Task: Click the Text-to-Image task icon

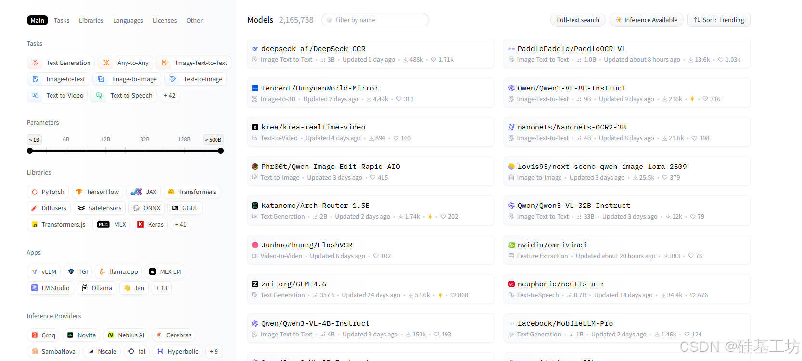Action: [x=173, y=79]
